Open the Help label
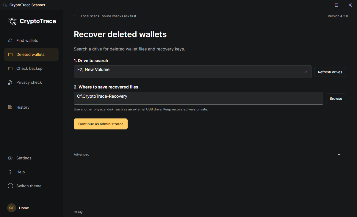357x217 pixels. click(x=21, y=172)
